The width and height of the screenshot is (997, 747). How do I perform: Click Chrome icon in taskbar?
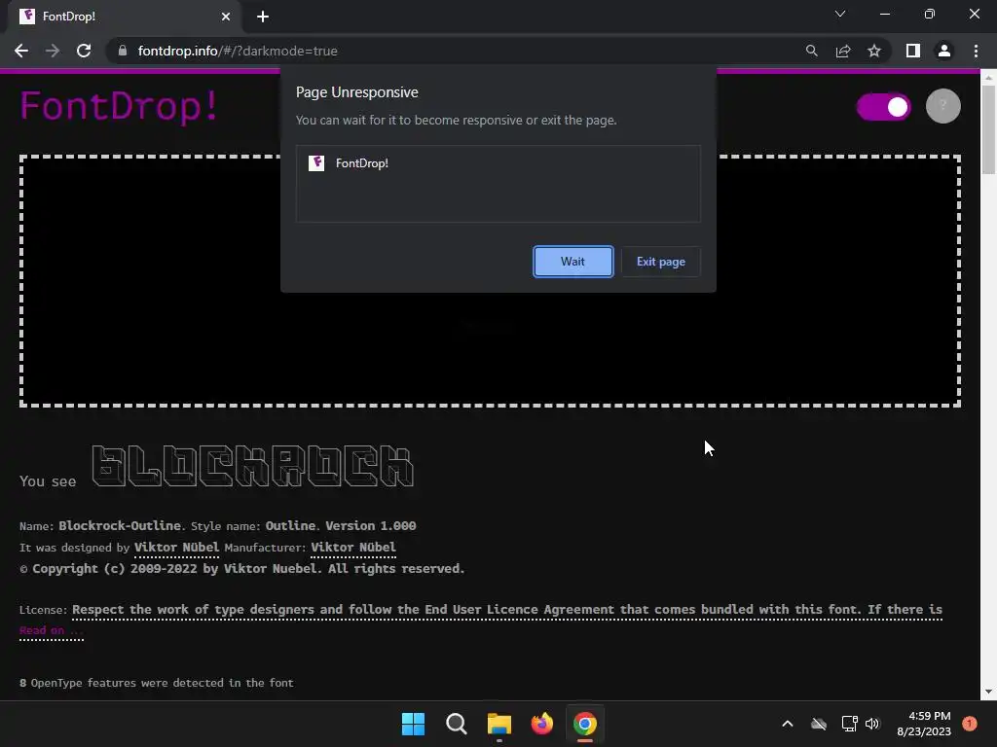click(x=585, y=724)
